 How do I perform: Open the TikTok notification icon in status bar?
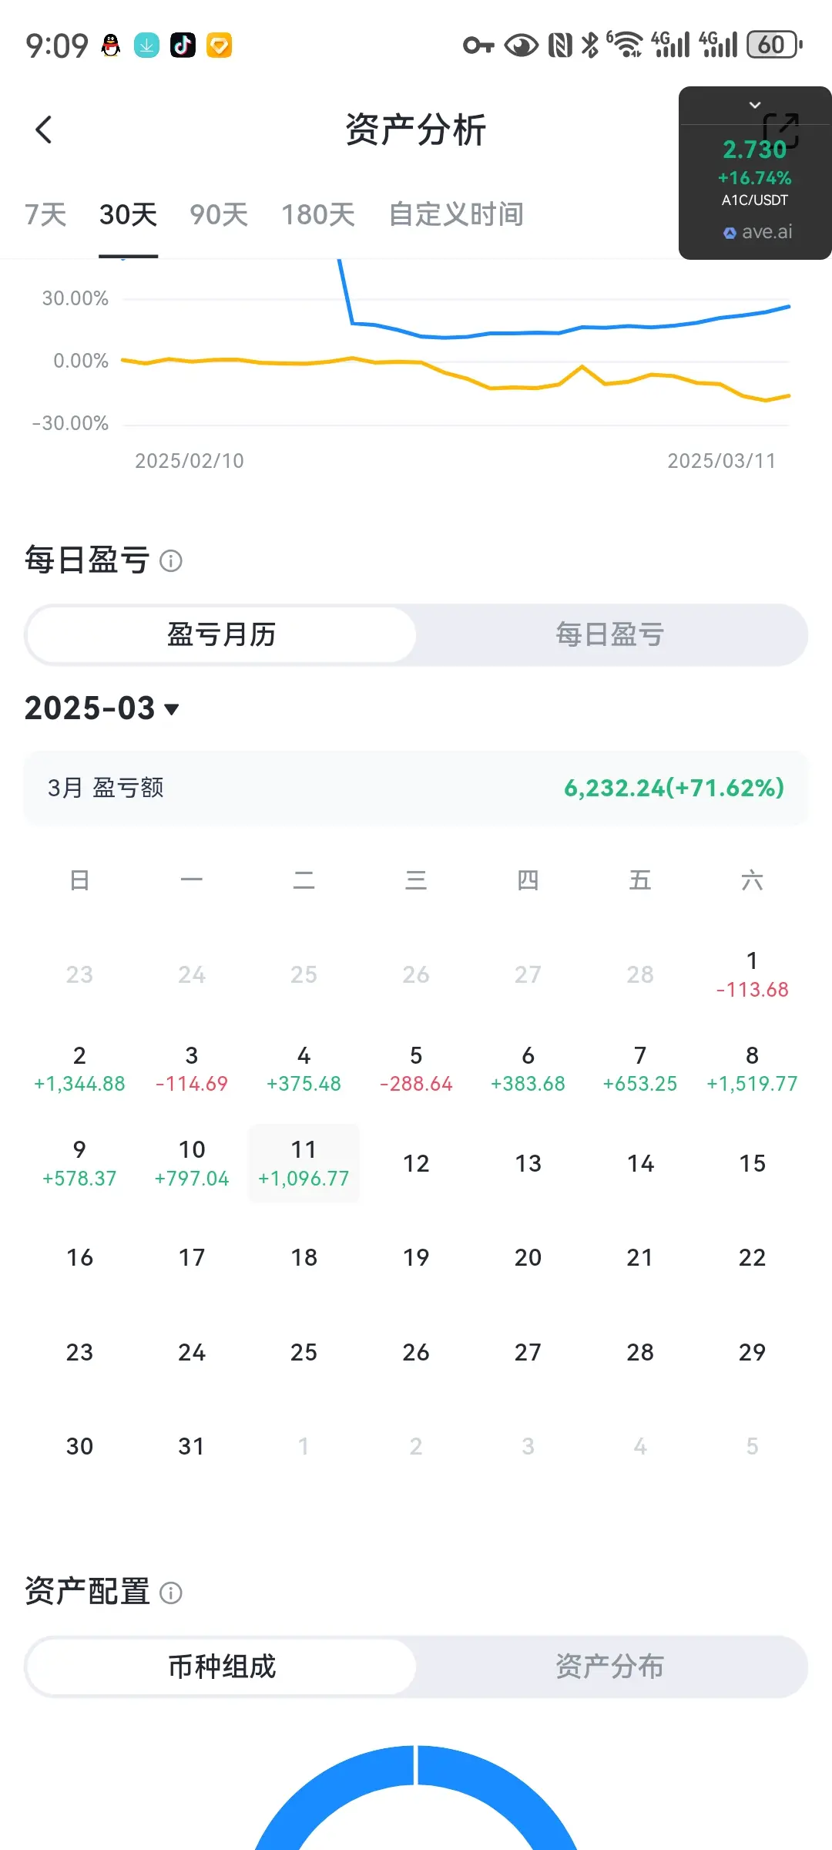(183, 45)
